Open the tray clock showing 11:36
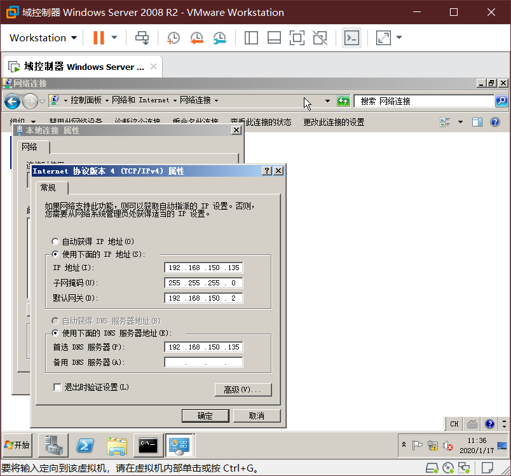Screen dimensions: 511x476 [477, 445]
